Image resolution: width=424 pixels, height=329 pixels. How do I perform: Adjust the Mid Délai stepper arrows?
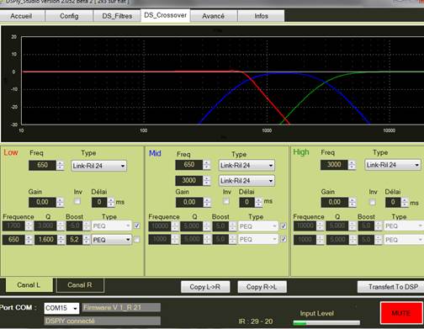click(258, 202)
